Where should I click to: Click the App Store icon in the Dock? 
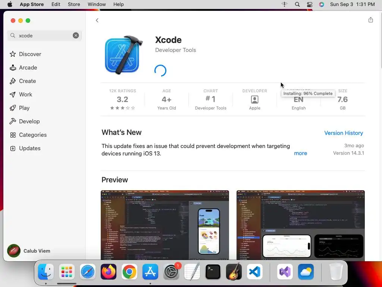point(150,272)
